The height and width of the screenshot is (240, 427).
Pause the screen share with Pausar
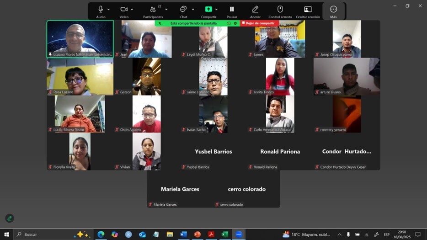232,9
